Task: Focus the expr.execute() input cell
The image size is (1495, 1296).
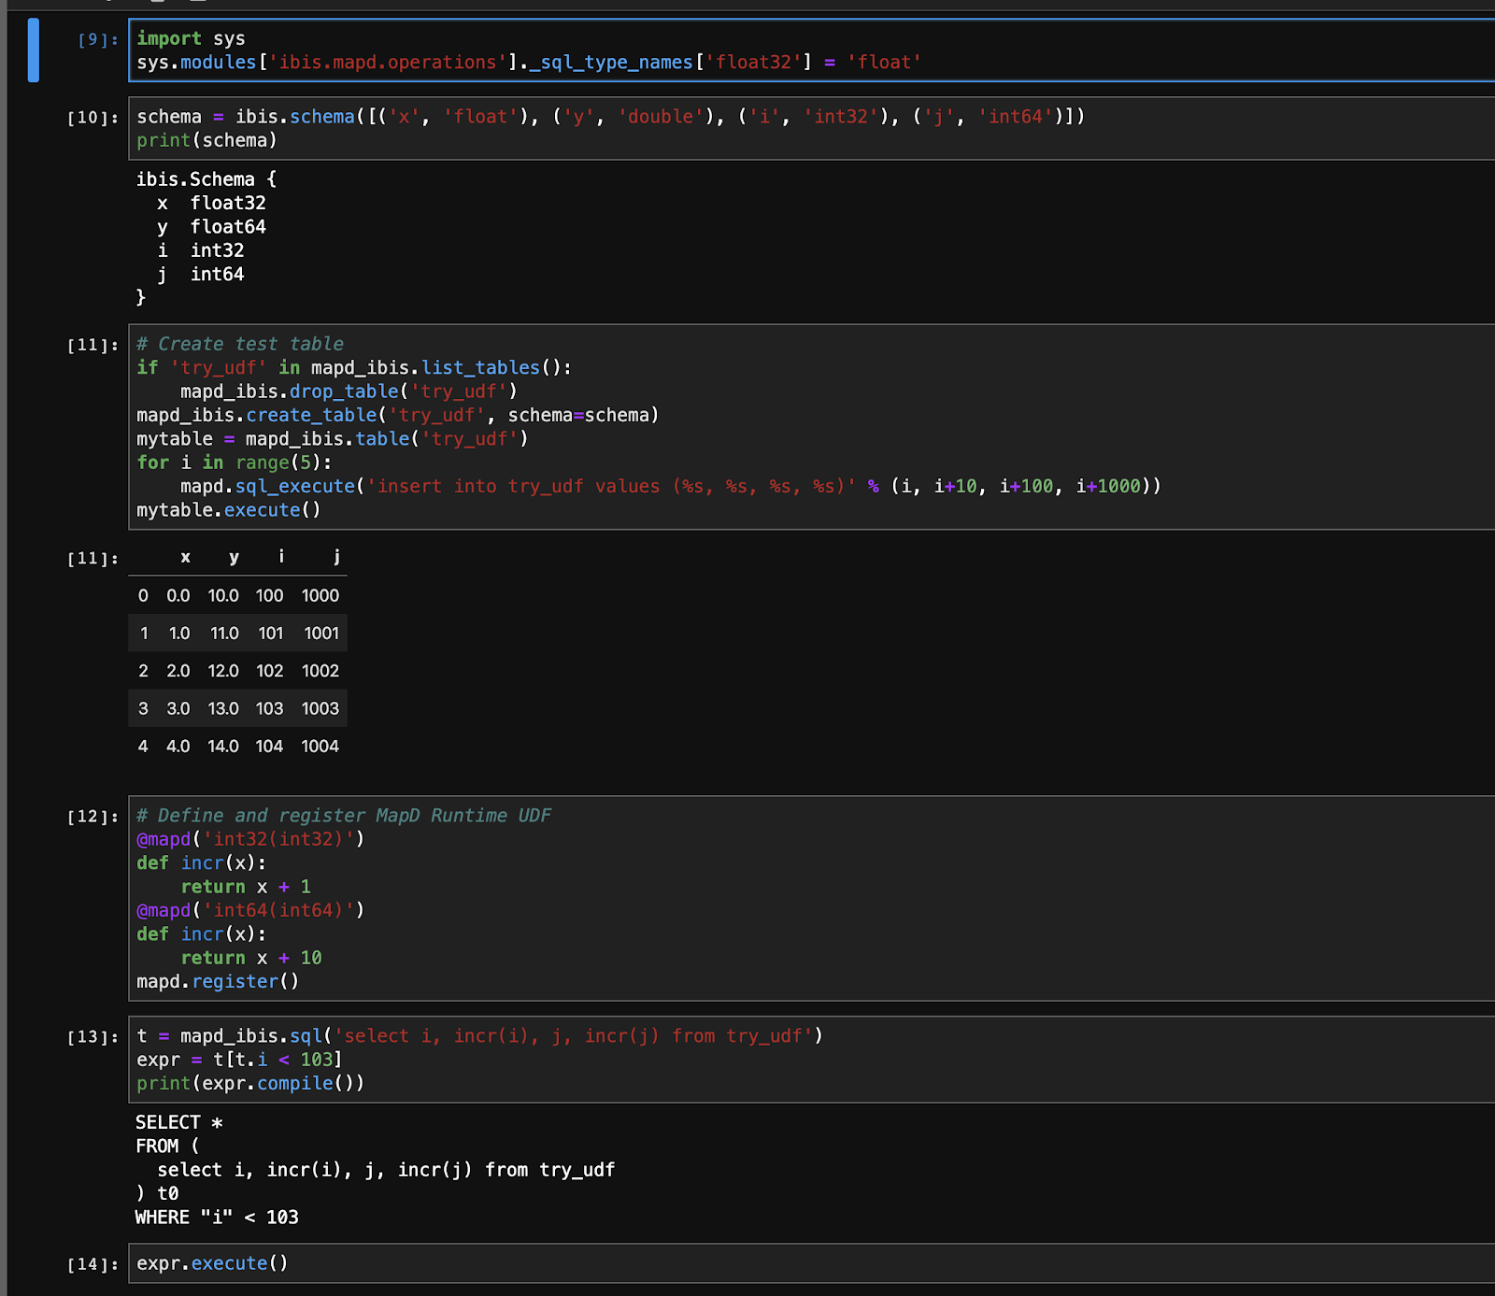Action: [x=811, y=1263]
